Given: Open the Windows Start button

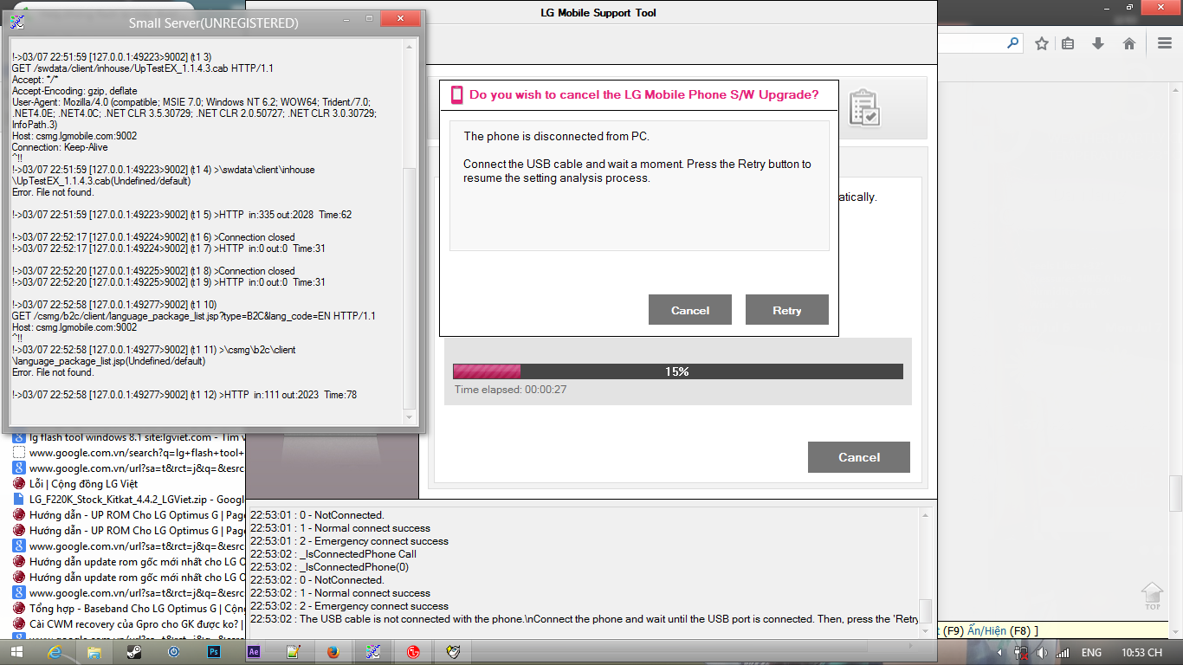Looking at the screenshot, I should tap(17, 652).
